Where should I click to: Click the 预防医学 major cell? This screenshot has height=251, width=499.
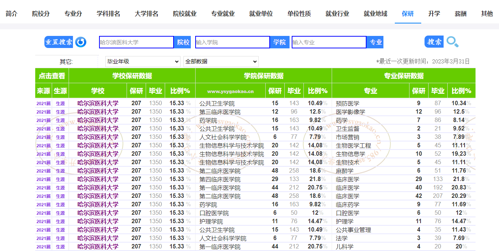pos(348,104)
